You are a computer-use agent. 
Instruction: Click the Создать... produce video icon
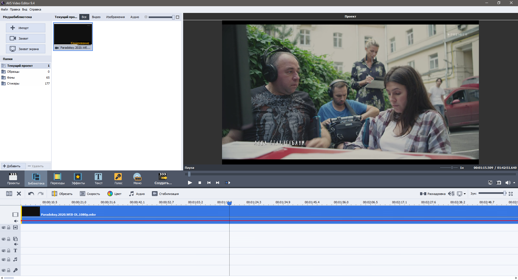click(163, 179)
